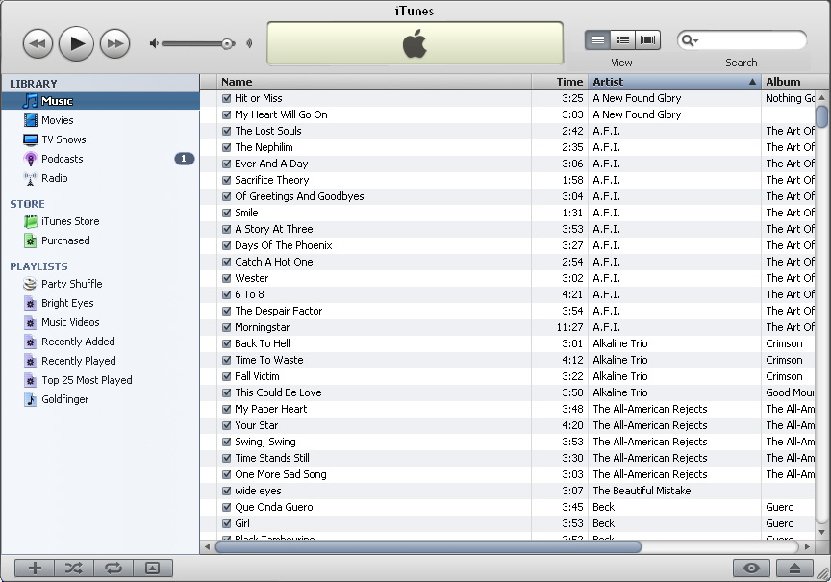The height and width of the screenshot is (582, 831).
Task: Click the low volume speaker icon
Action: [154, 43]
